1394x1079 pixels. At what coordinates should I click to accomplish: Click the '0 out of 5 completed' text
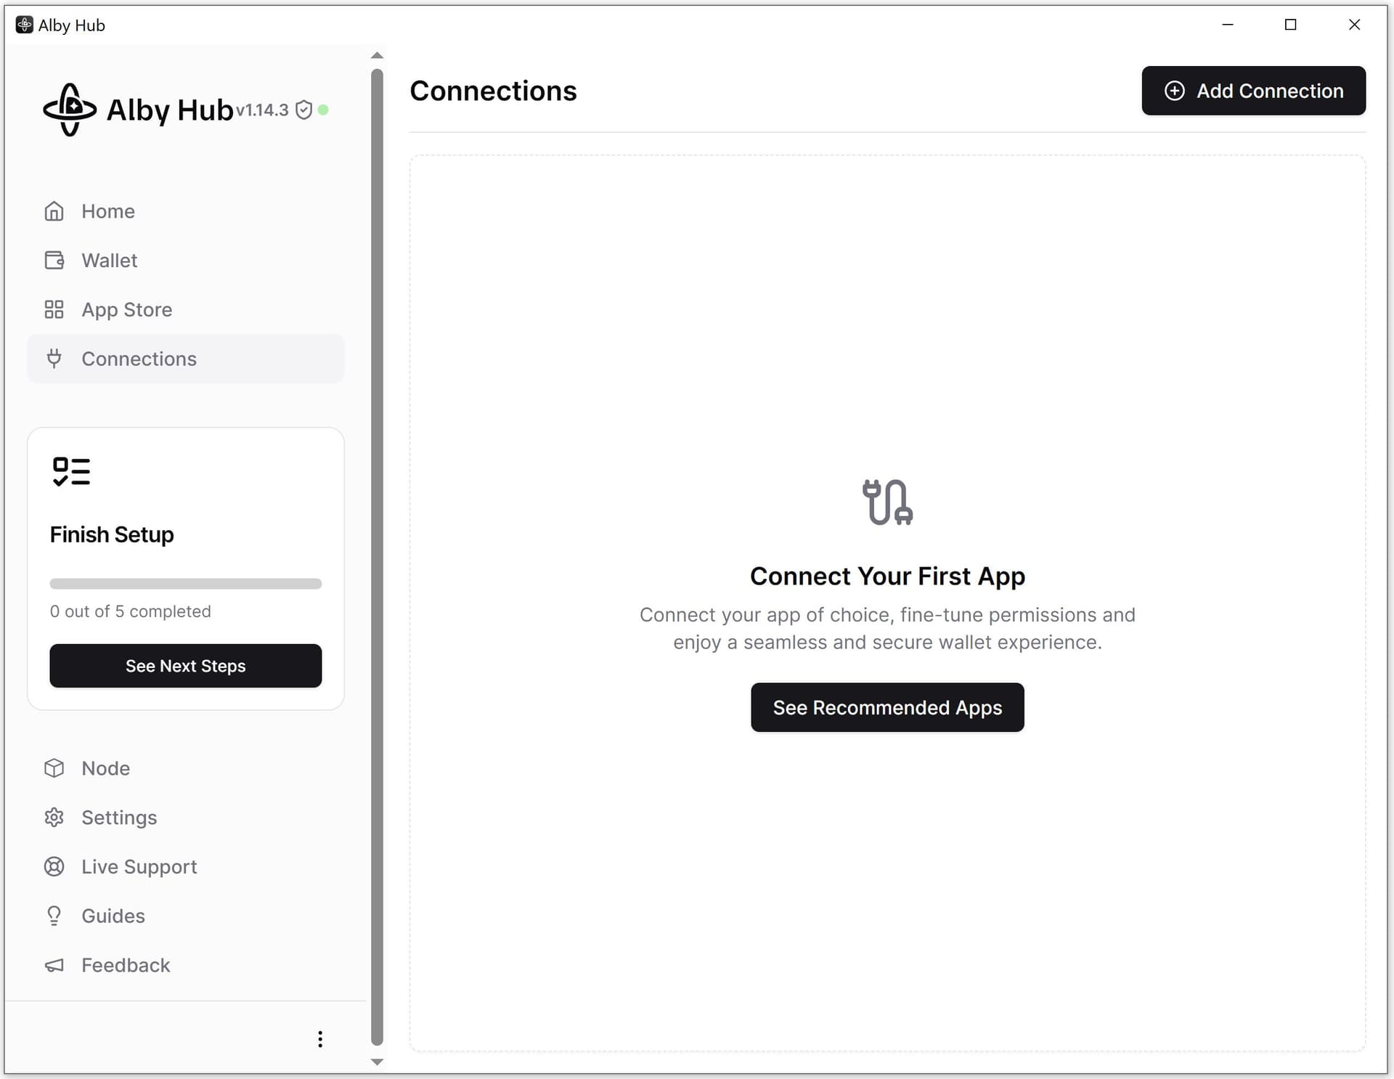coord(131,611)
